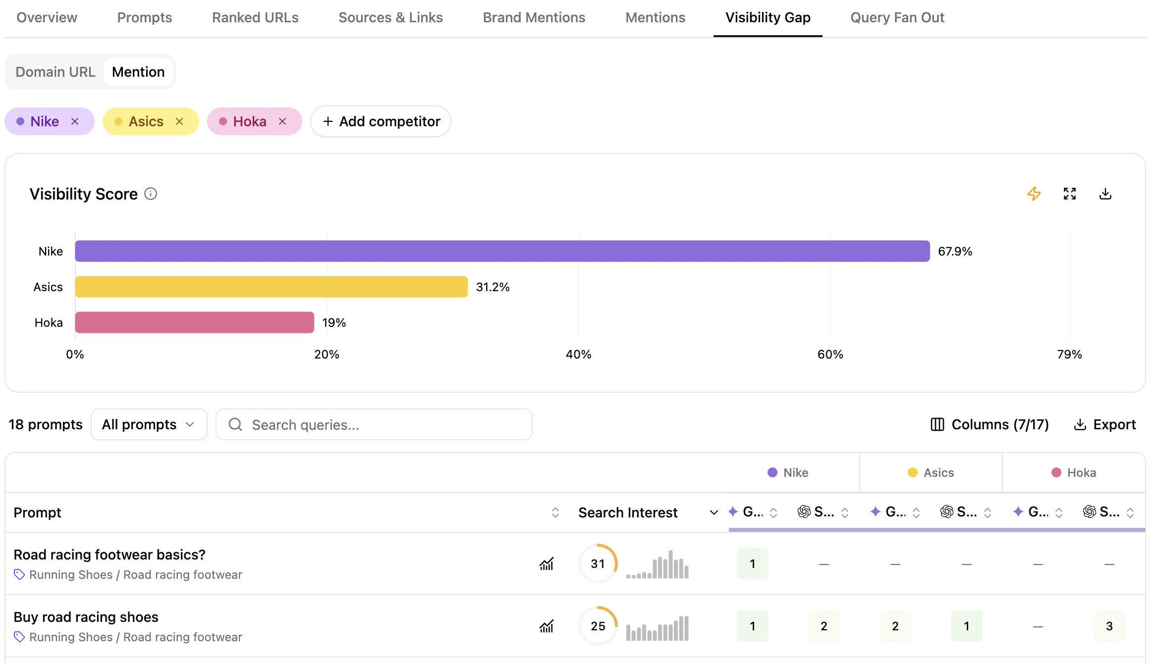
Task: Click Nike ChatGPT rank 2 for Buy road racing shoes
Action: [824, 626]
